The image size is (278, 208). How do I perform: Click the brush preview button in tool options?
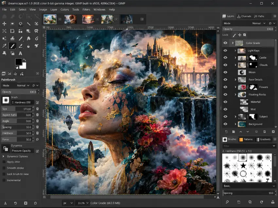pos(6,100)
